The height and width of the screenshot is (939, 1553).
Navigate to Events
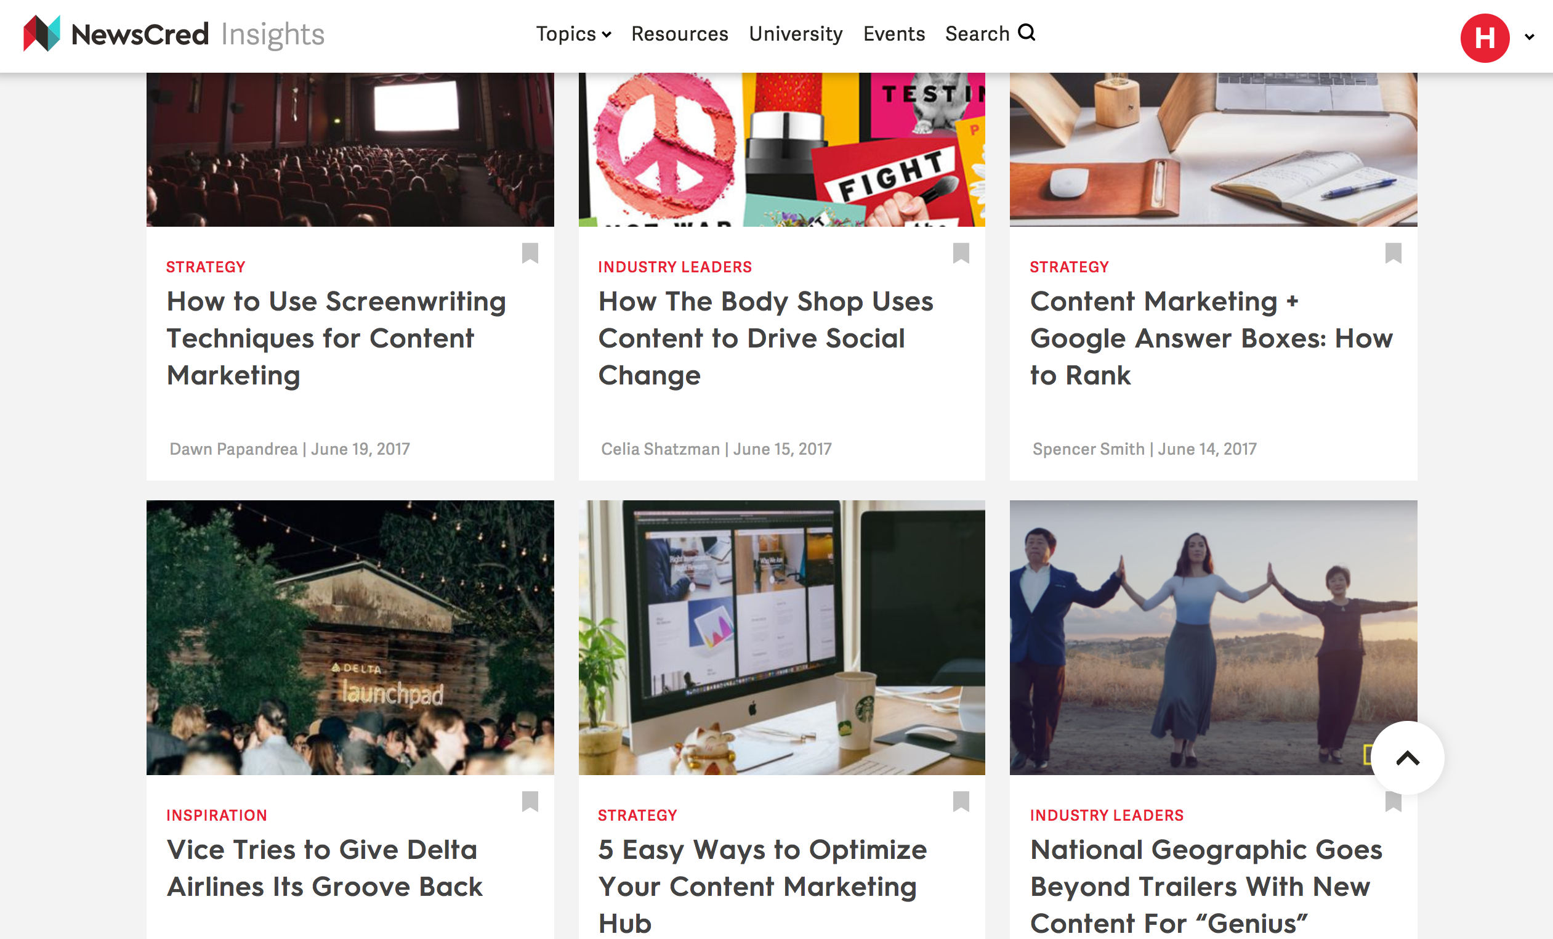coord(893,34)
